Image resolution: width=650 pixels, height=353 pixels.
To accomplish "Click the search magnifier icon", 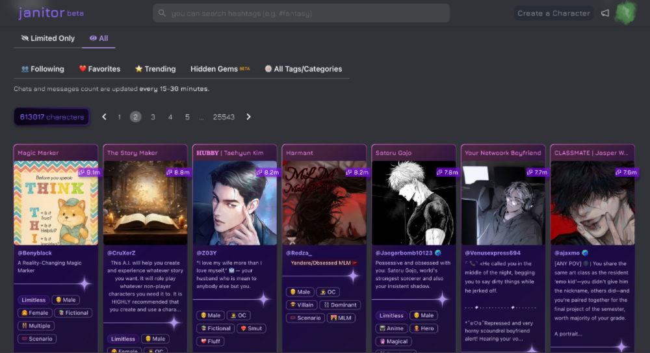I will pos(162,13).
